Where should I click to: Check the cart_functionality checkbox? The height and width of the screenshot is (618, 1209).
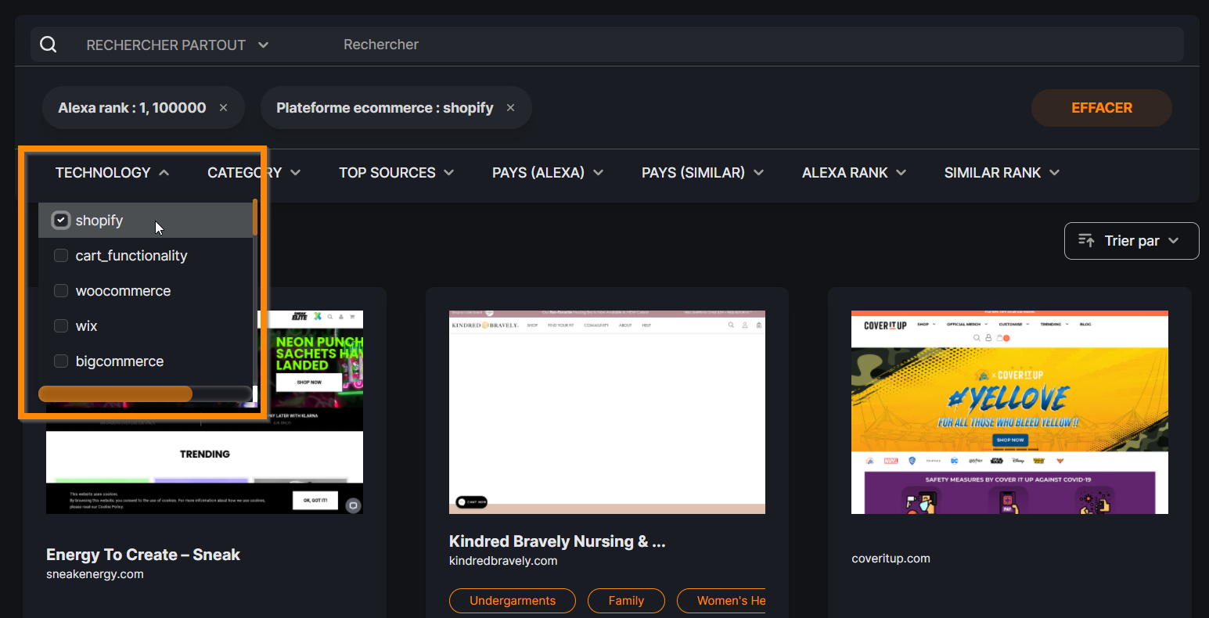tap(61, 256)
